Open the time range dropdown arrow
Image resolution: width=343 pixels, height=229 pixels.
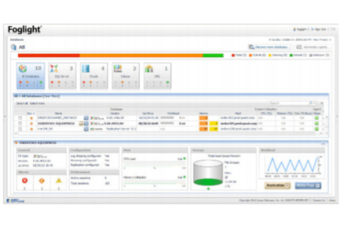[x=330, y=40]
